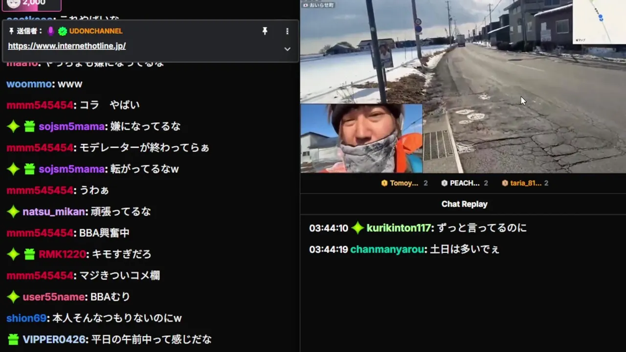This screenshot has width=626, height=352.
Task: Open woommo's chat user profile
Action: 29,84
